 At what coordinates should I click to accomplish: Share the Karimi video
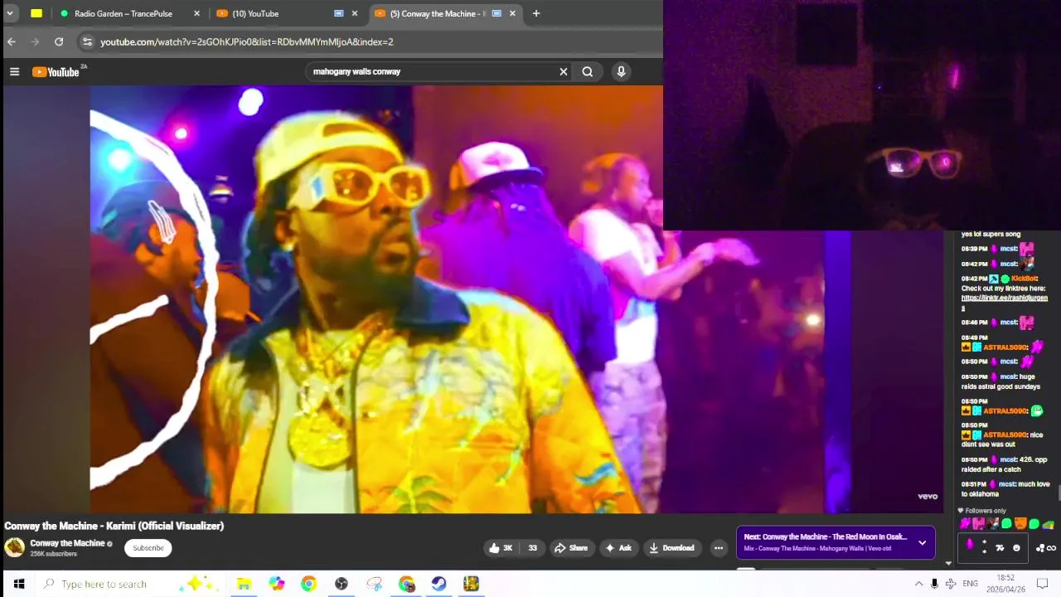(571, 548)
